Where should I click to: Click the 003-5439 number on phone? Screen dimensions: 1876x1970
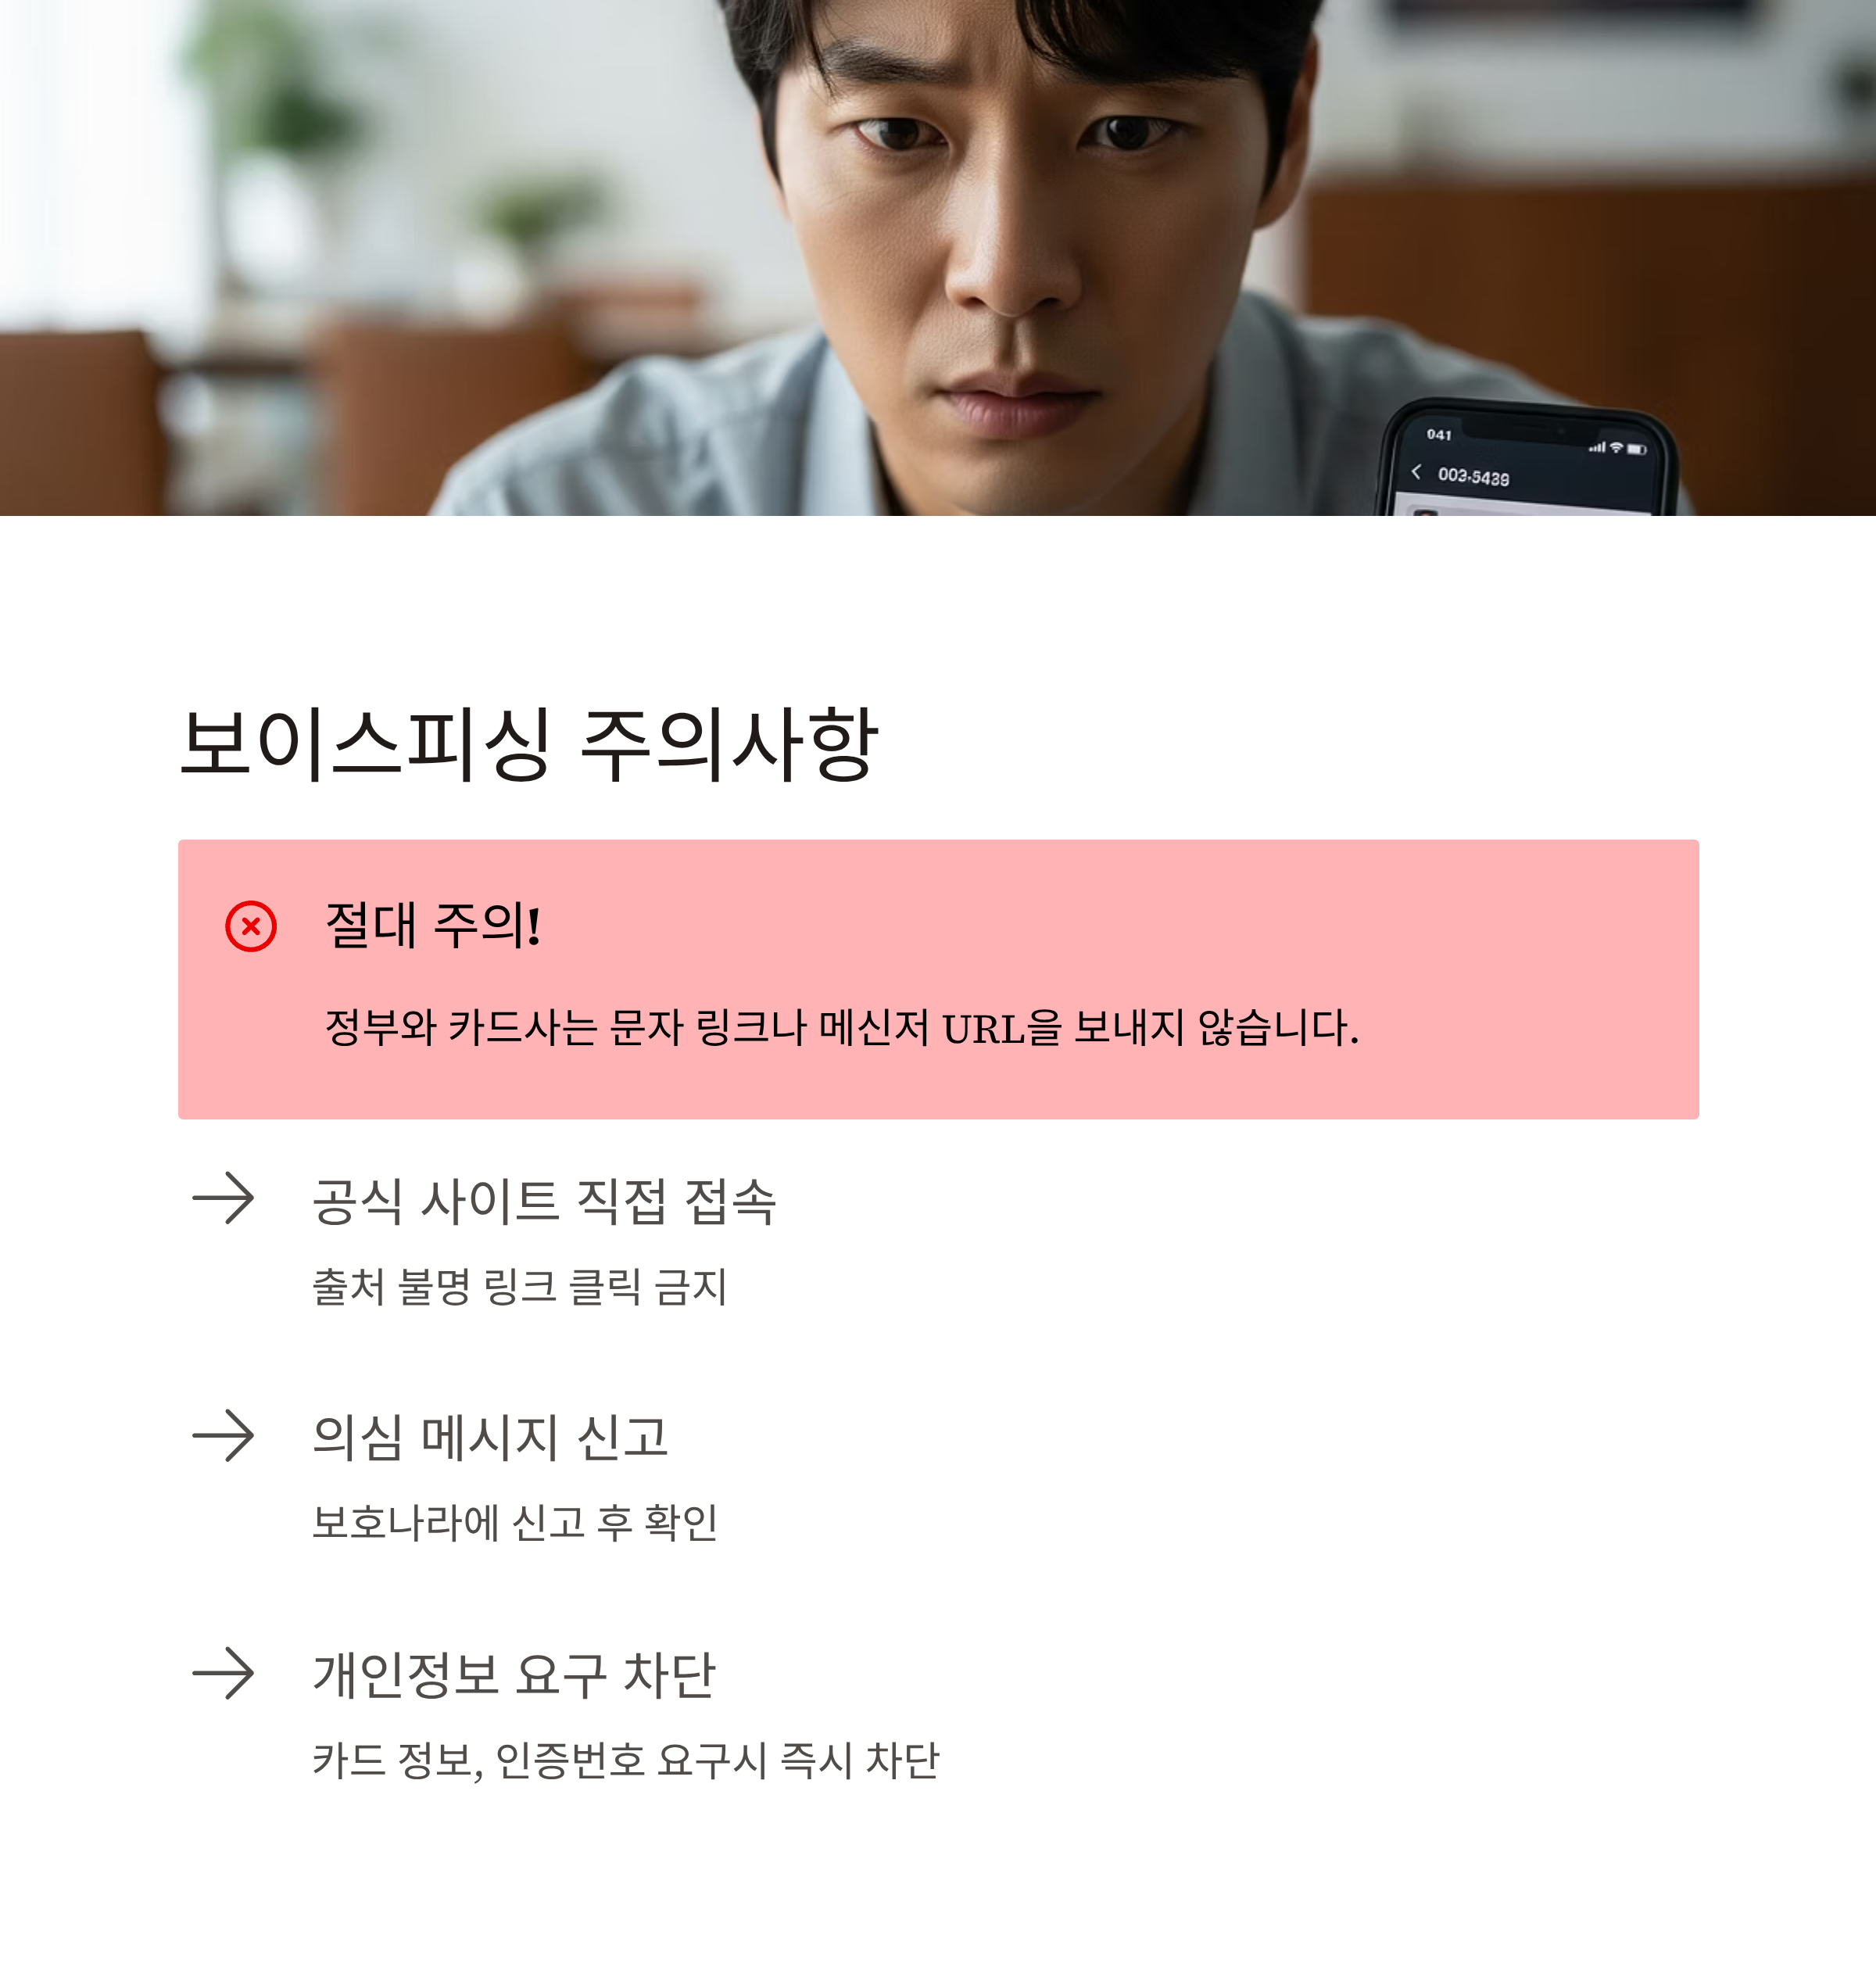click(x=1473, y=477)
